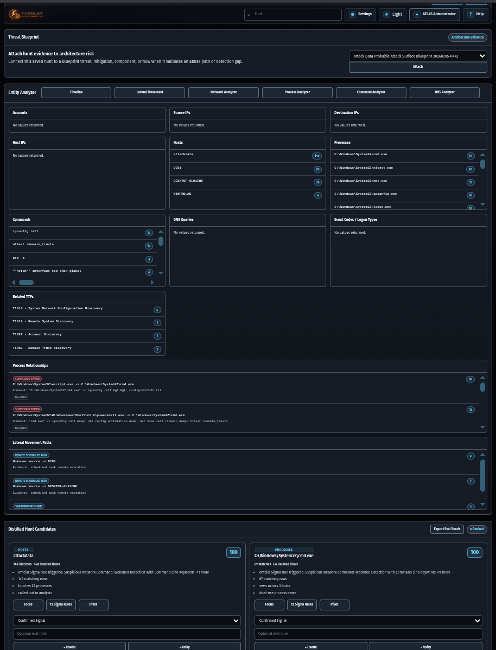Click the Help button

coord(475,14)
